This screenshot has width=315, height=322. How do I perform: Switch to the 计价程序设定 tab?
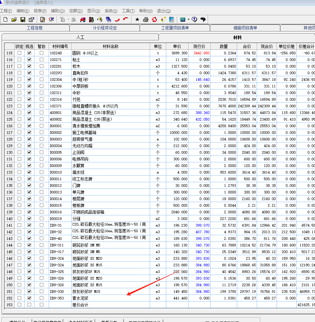click(x=105, y=28)
